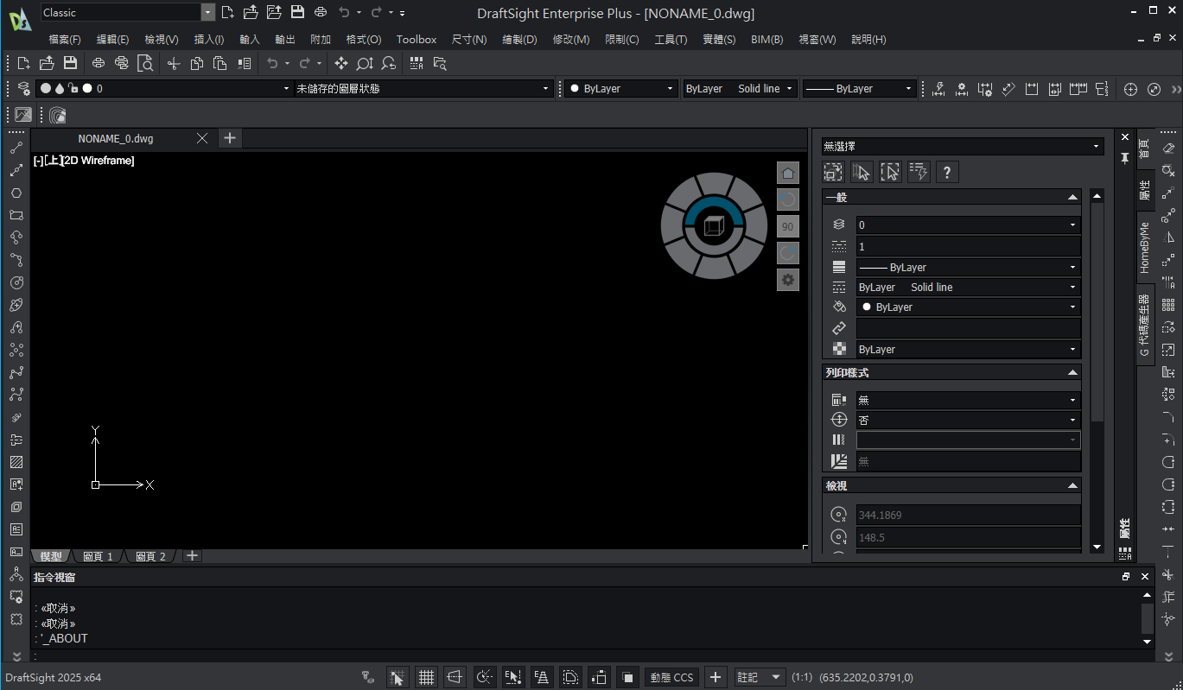Screen dimensions: 1183x690
Task: Click the Quick Select icon in Properties panel
Action: 919,172
